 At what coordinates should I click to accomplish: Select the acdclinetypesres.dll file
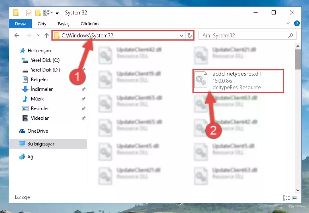pos(238,81)
